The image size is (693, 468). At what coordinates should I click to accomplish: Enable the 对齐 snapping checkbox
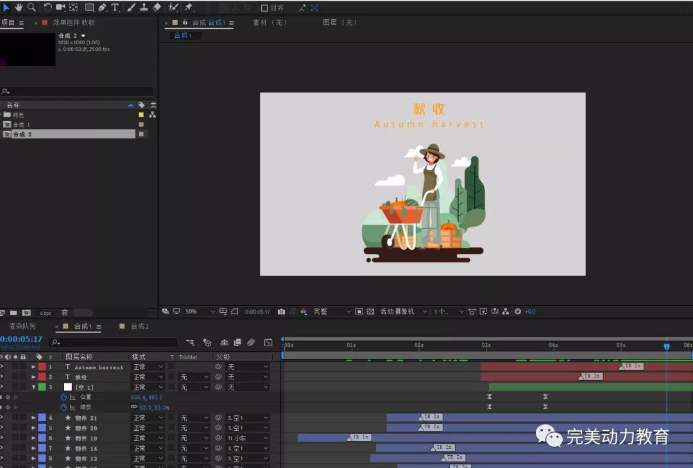click(264, 8)
